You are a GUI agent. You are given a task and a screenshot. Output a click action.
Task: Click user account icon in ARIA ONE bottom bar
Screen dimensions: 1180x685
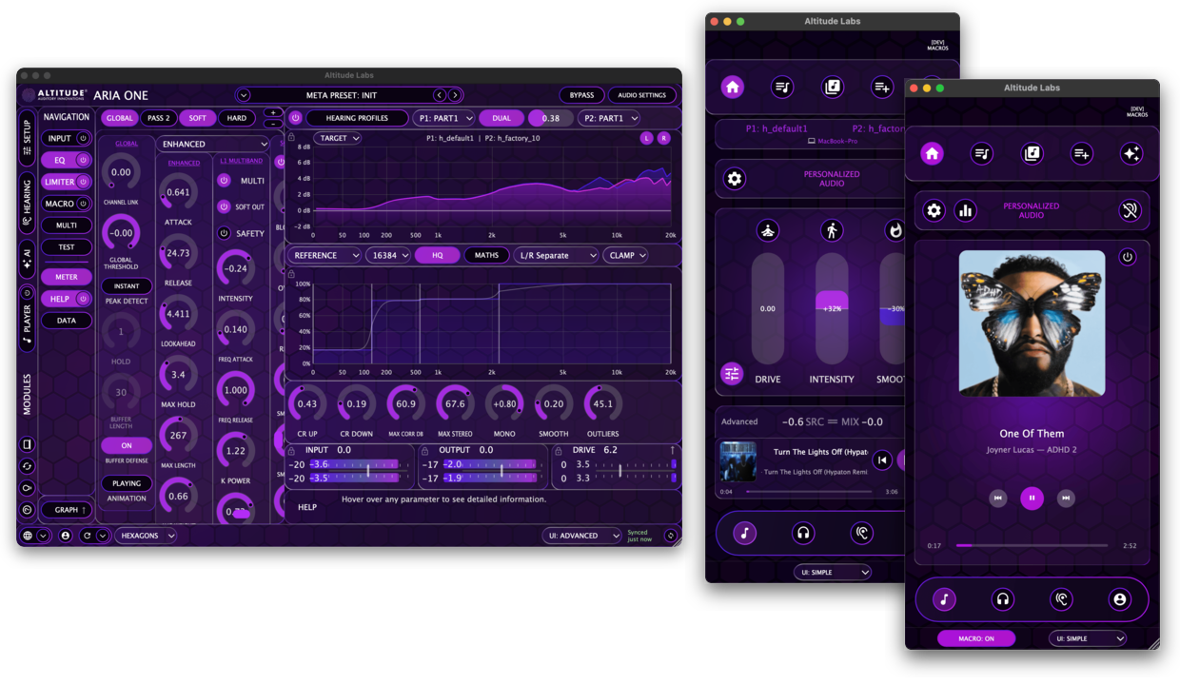coord(66,536)
